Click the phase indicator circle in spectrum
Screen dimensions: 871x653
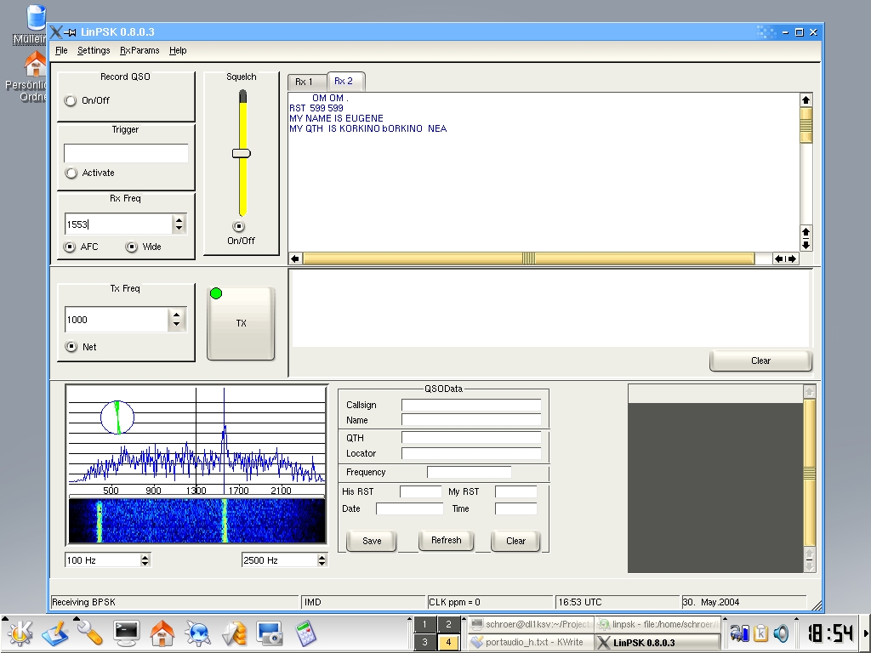pyautogui.click(x=117, y=417)
